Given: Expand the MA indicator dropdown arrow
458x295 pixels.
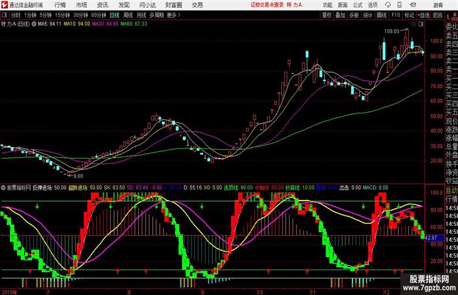Looking at the screenshot, I should click(x=34, y=24).
